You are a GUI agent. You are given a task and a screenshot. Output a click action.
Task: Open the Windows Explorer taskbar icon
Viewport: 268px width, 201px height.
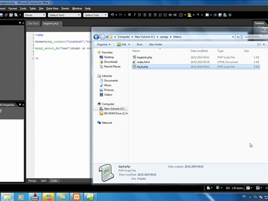pos(7,197)
